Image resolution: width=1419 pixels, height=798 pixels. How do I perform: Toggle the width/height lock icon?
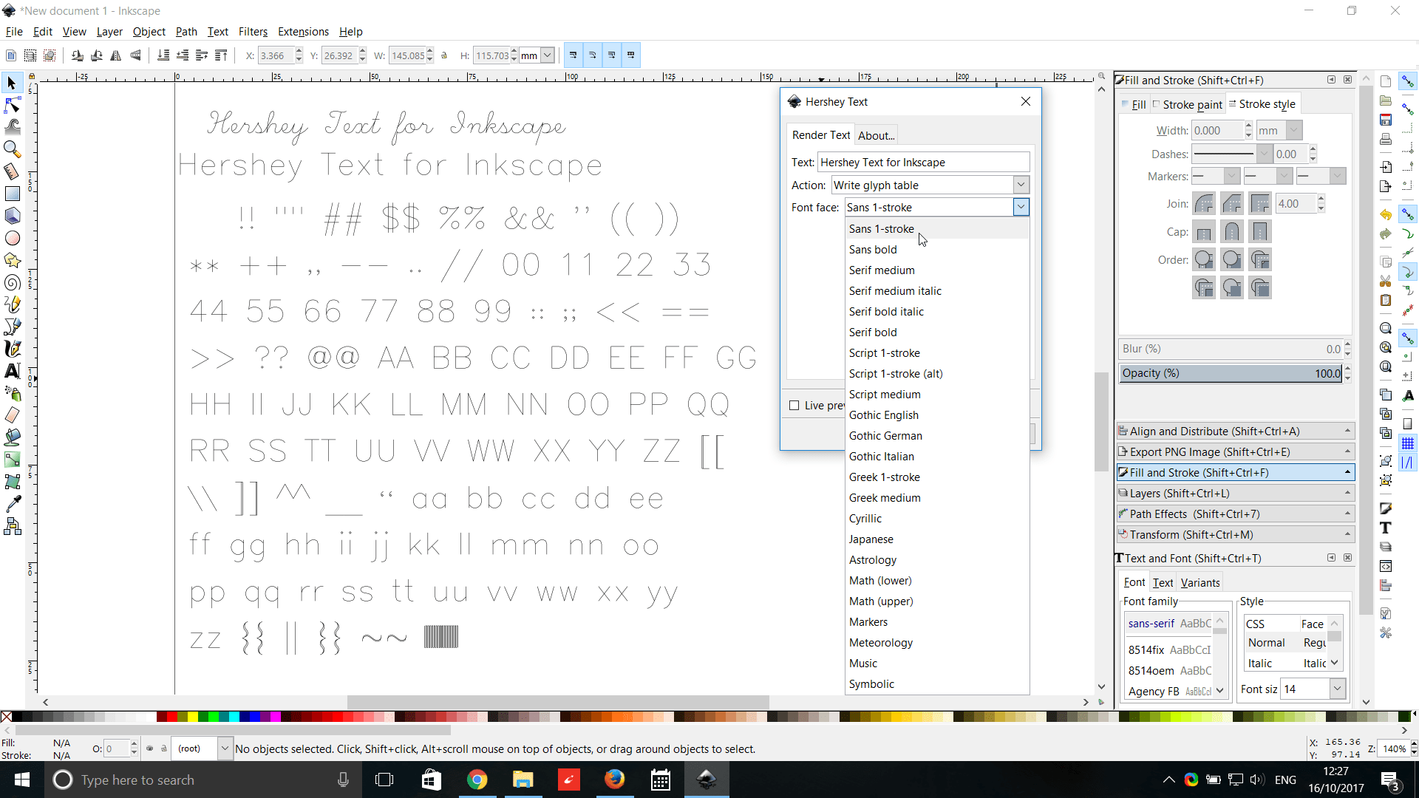444,55
